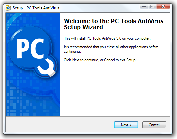Click the pixelated squares at banner bottom
Viewport: 177px width, 139px height.
tap(20, 107)
